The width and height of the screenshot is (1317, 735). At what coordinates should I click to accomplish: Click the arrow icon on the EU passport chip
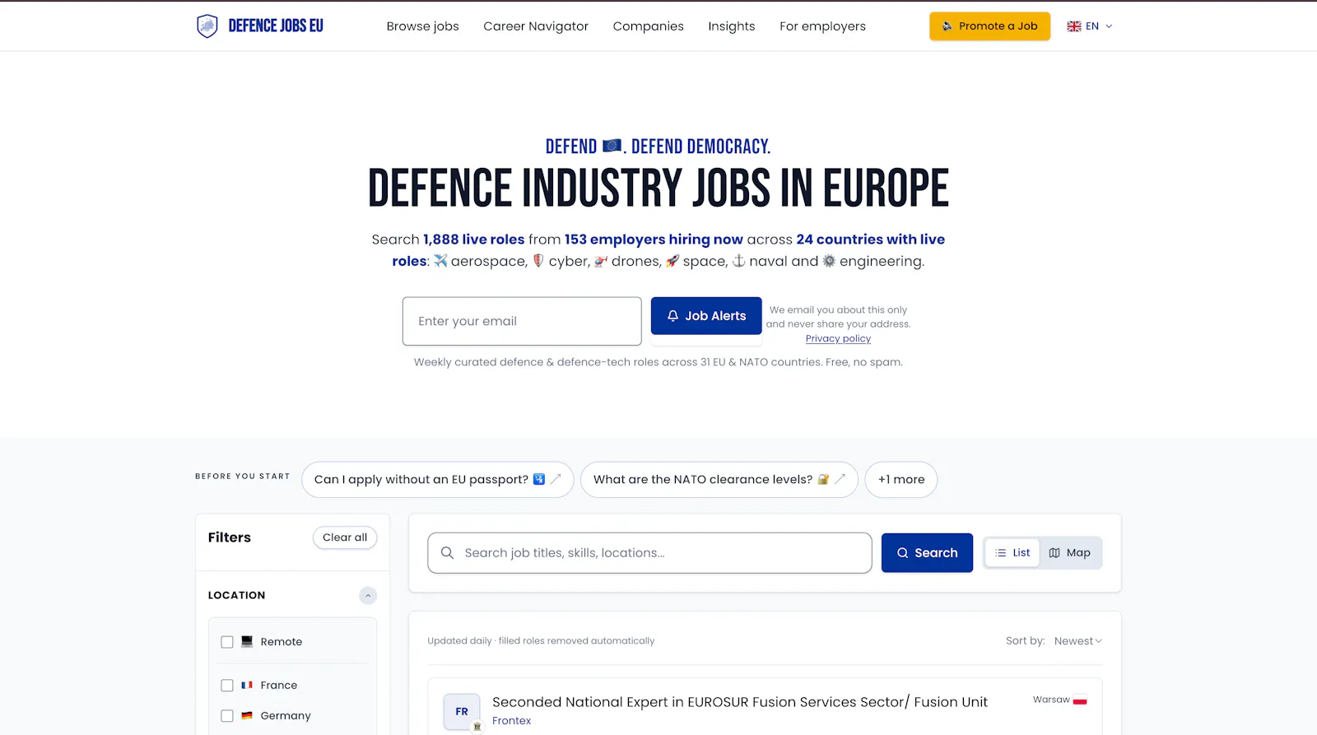pyautogui.click(x=556, y=479)
